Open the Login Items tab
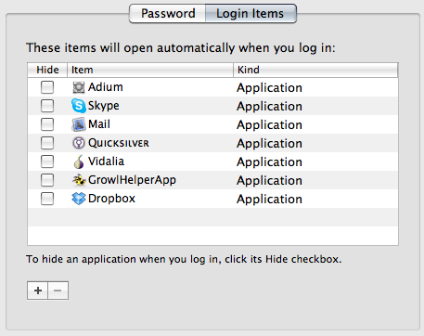This screenshot has height=336, width=424. tap(251, 13)
